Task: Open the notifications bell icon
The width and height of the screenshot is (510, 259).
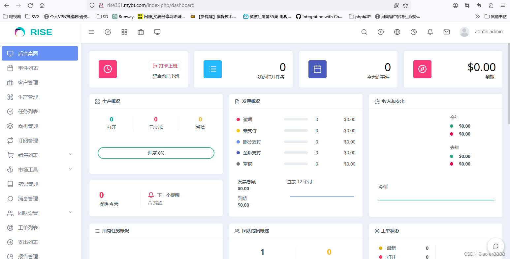Action: coord(430,32)
